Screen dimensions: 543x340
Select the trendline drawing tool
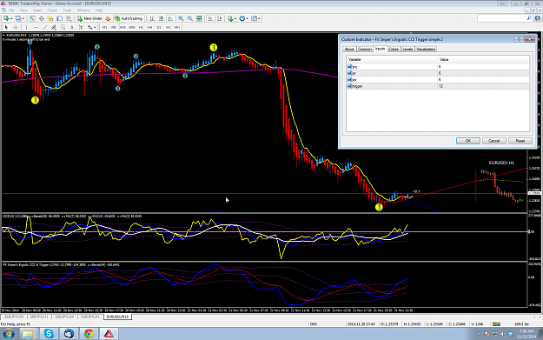click(x=44, y=27)
